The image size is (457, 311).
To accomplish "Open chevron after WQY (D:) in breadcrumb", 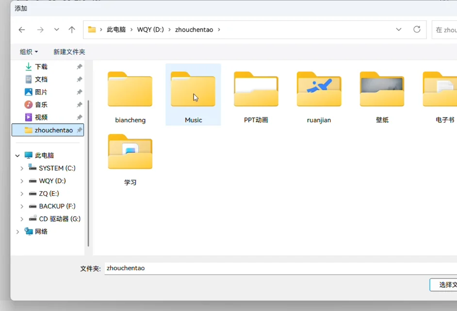I will pos(169,30).
